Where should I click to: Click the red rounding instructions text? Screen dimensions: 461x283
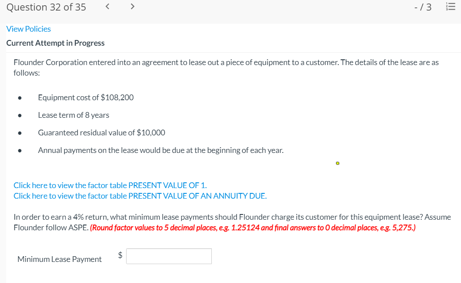(253, 228)
